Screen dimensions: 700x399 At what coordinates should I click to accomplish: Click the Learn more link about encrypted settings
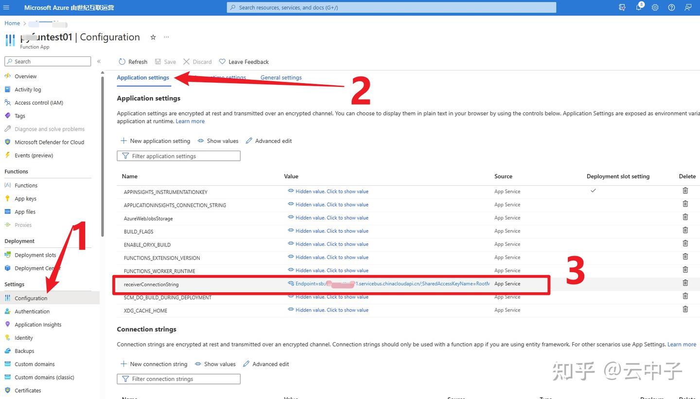[x=190, y=121]
